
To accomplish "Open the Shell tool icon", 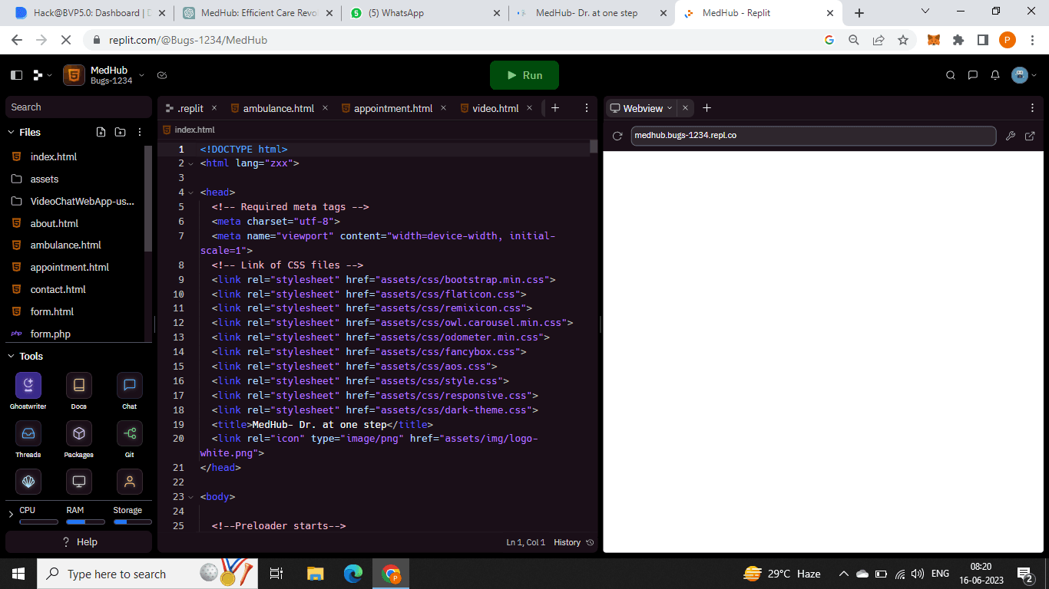I will pos(28,482).
